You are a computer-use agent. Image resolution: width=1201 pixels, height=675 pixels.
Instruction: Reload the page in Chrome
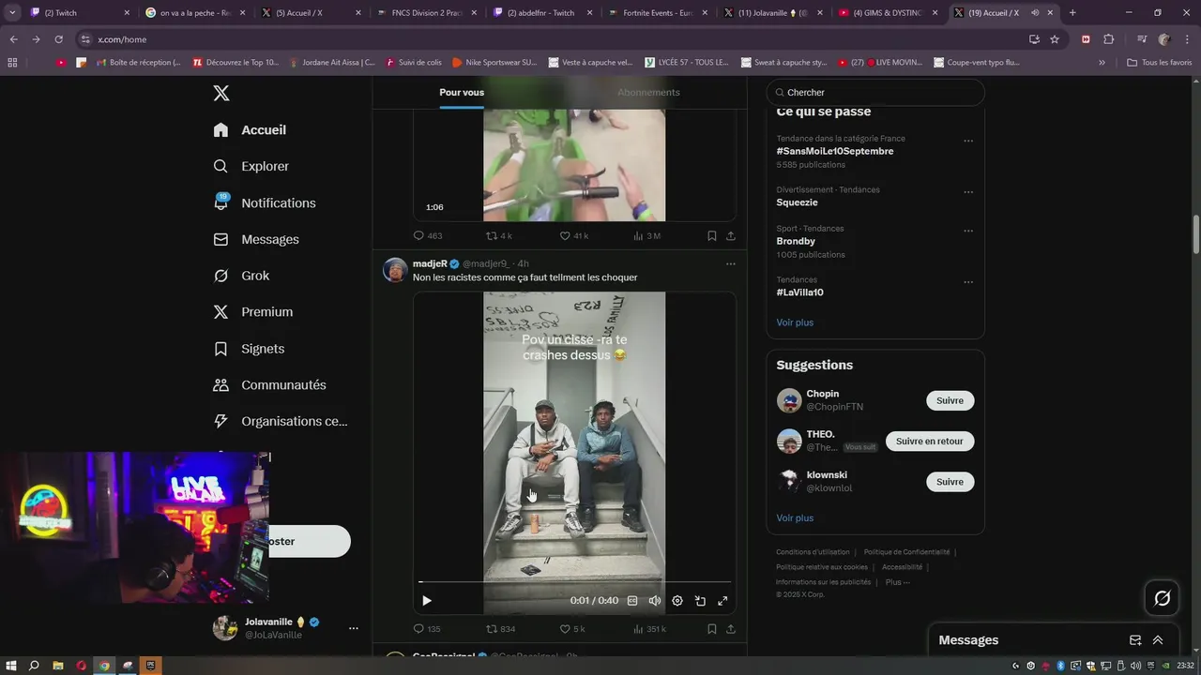pos(58,39)
